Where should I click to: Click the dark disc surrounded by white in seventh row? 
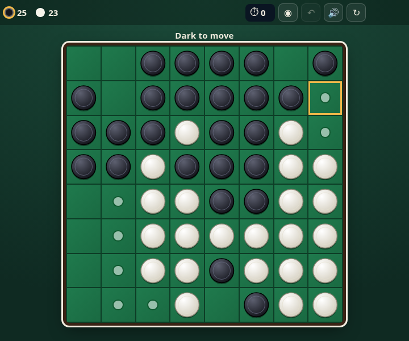pos(222,271)
